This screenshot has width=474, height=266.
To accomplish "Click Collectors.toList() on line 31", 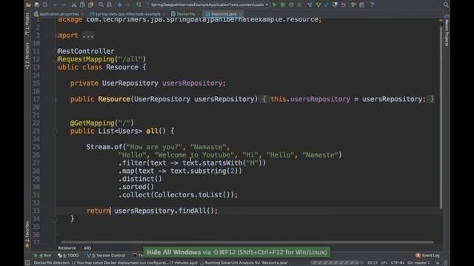I will [194, 195].
